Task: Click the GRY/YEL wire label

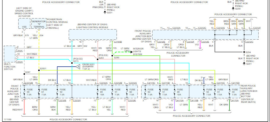Action: (152, 46)
